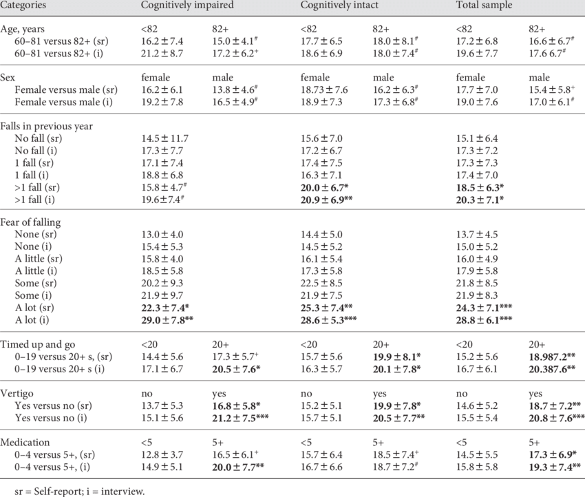Viewport: 585px width, 497px height.
Task: Select the bold value 24.3 ± 7.1***
Action: [x=484, y=308]
